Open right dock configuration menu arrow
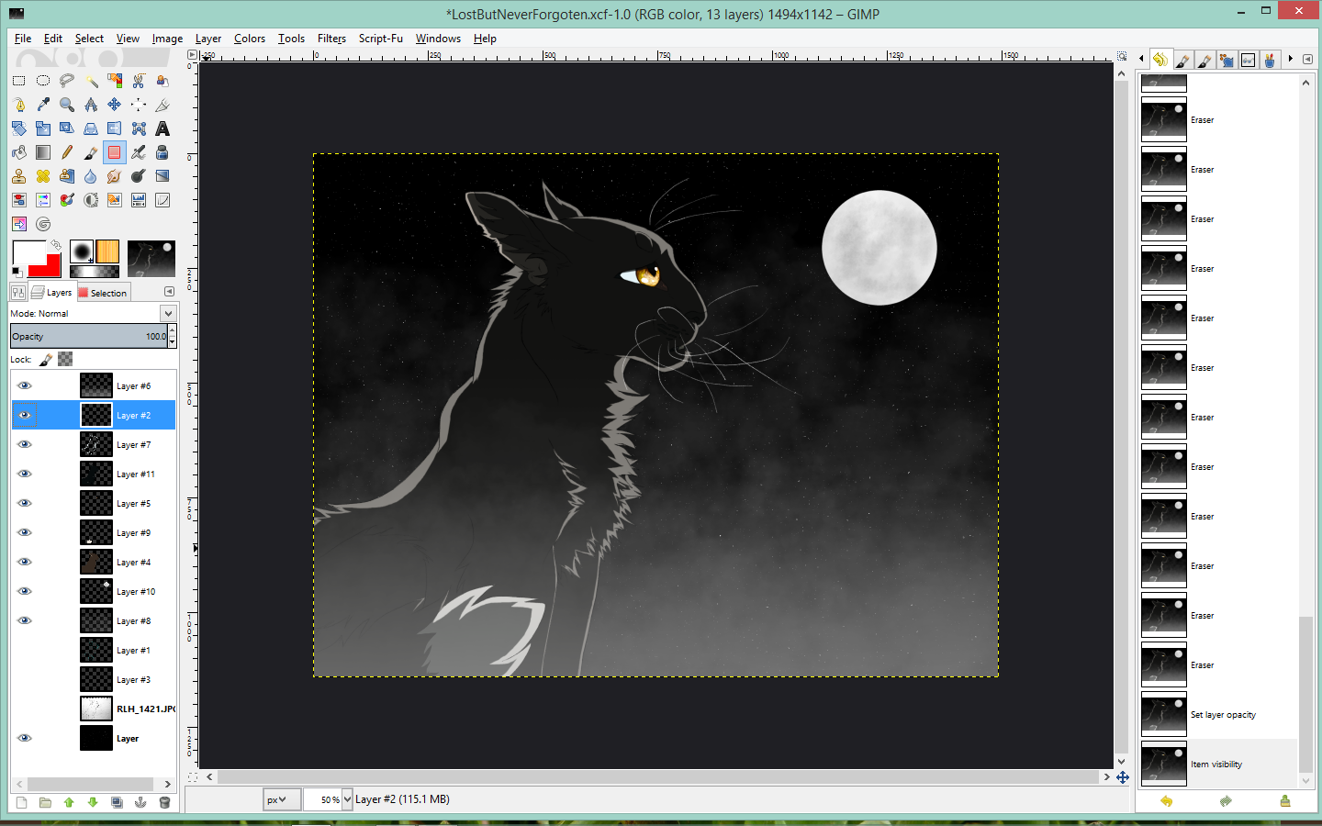The width and height of the screenshot is (1322, 826). pos(1307,59)
